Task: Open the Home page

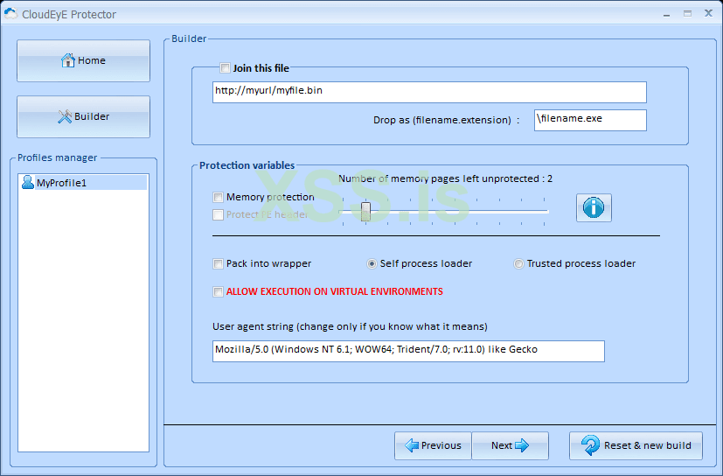Action: coord(83,60)
